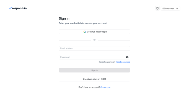Open the Language selector label

(169, 8)
